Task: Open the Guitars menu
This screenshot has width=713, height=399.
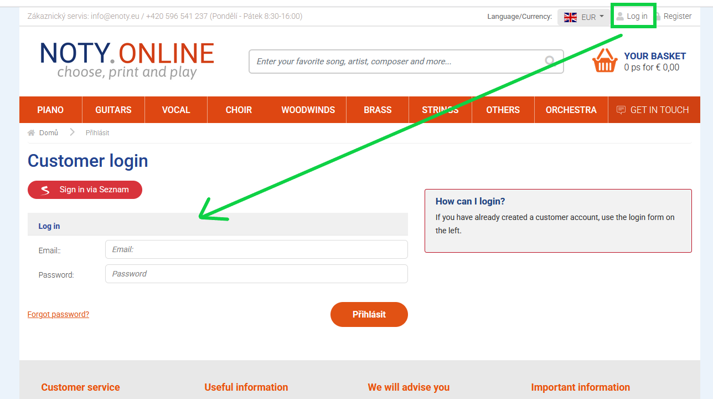Action: click(113, 110)
